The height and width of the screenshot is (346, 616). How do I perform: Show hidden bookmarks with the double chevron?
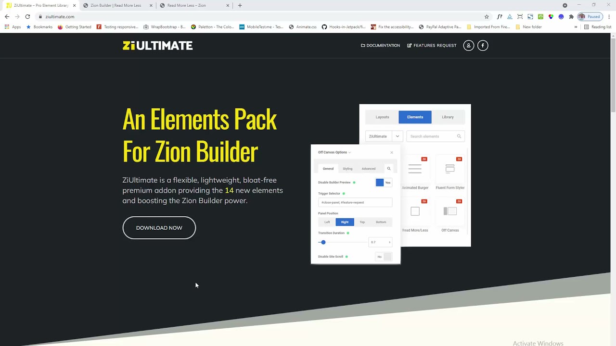tap(576, 27)
